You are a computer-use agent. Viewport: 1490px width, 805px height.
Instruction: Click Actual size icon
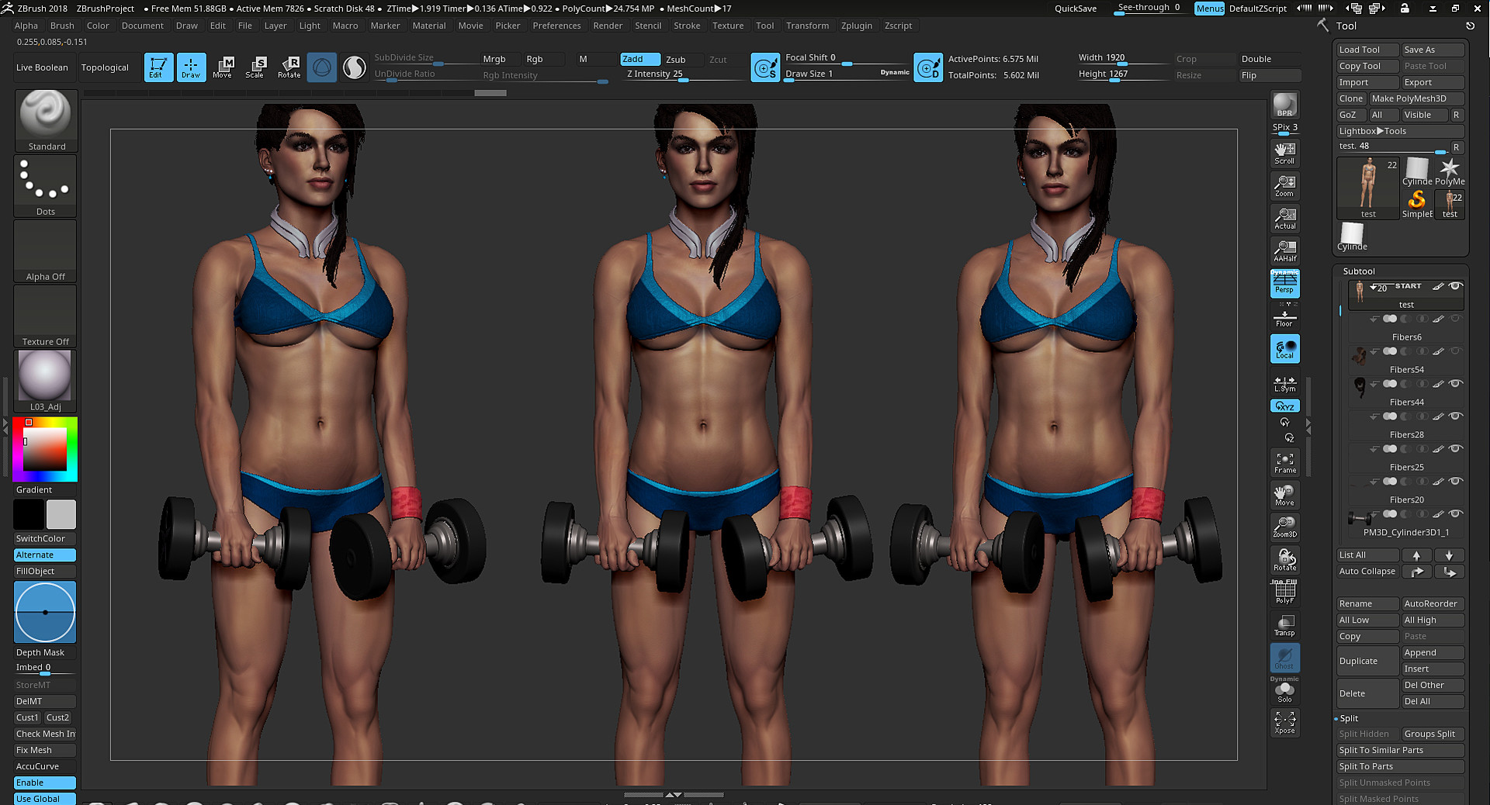click(1284, 218)
